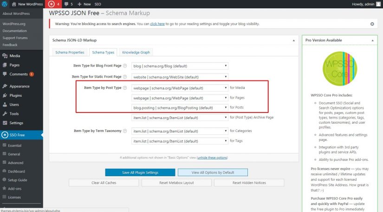Open Blog Front Page item type dropdown
This screenshot has height=212, width=383.
[x=180, y=66]
